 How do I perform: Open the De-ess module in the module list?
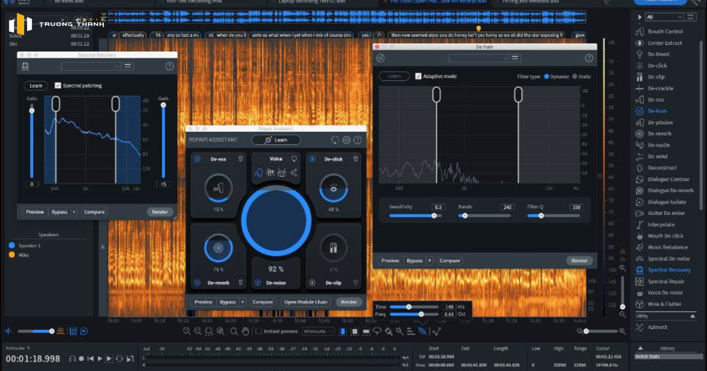656,100
